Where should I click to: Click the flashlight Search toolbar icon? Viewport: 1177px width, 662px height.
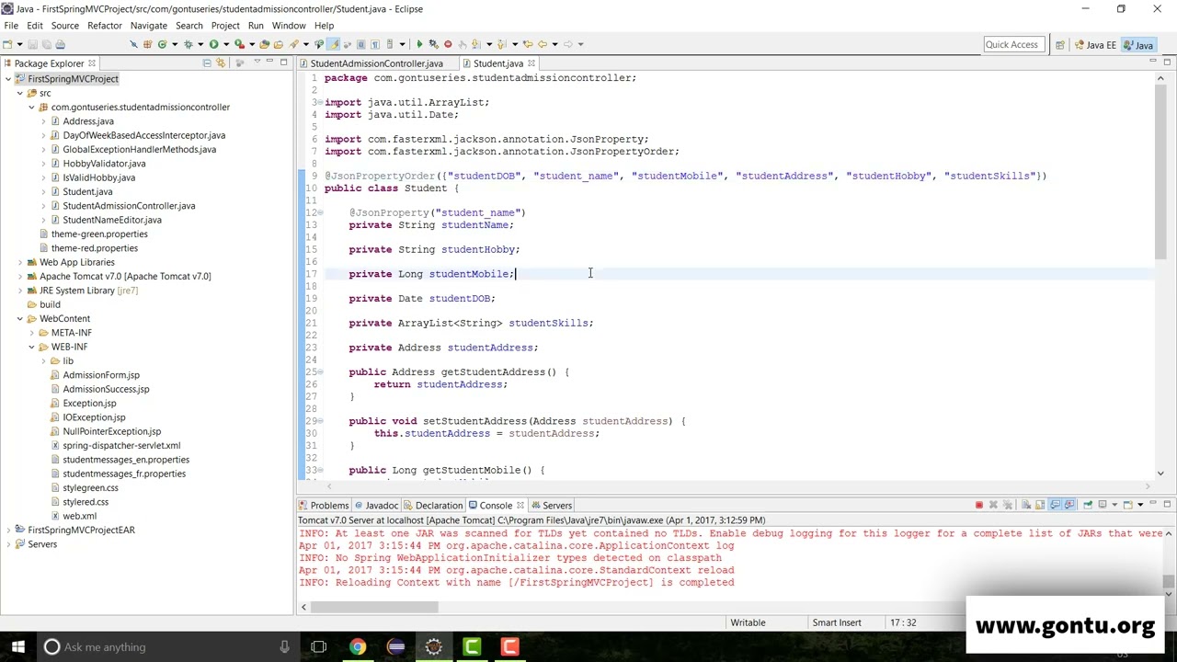click(x=294, y=44)
